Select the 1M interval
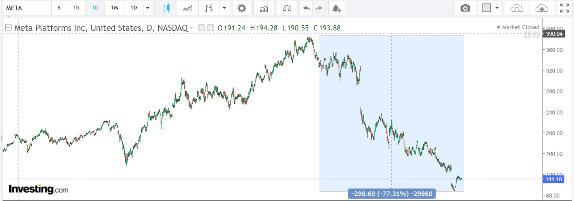 (x=114, y=8)
